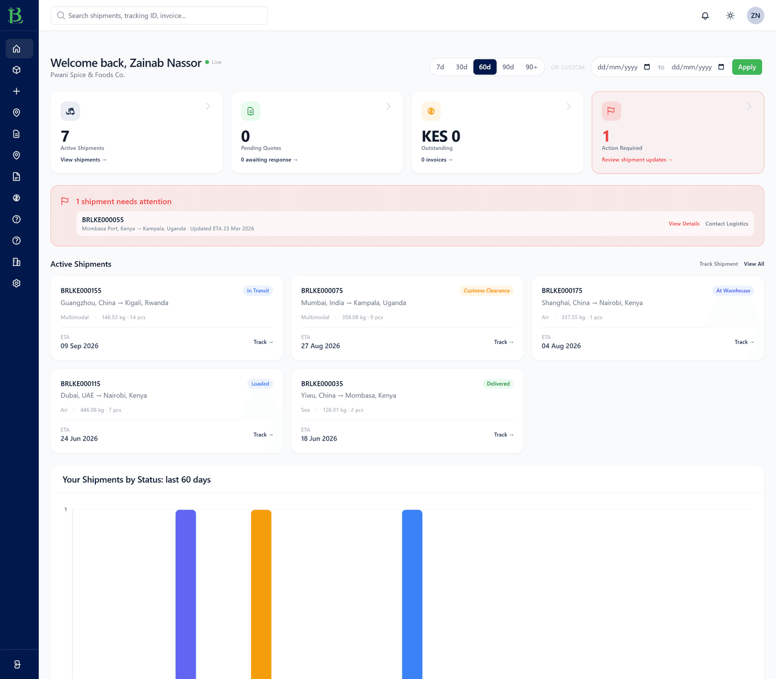
Task: Click the Loaded status badge
Action: 260,384
